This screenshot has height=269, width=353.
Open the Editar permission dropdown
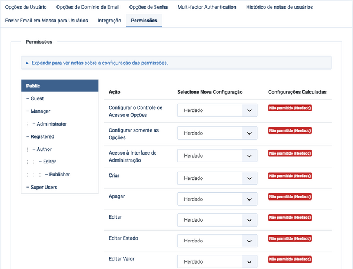(x=217, y=220)
